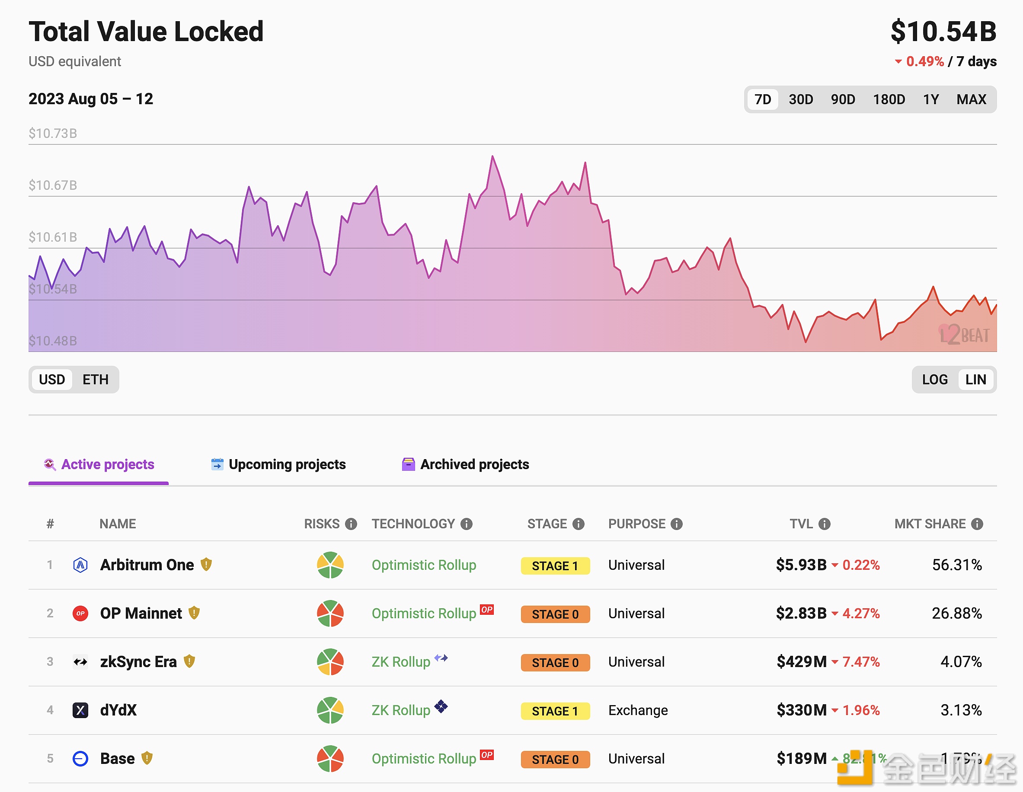Click the PURPOSE info icon
The width and height of the screenshot is (1023, 792).
pos(676,524)
